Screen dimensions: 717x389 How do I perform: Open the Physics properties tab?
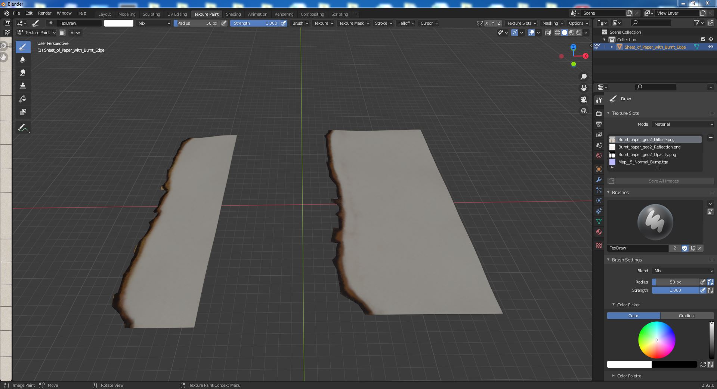(599, 200)
